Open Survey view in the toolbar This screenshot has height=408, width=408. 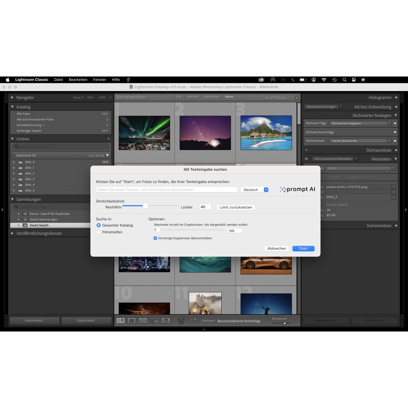154,321
